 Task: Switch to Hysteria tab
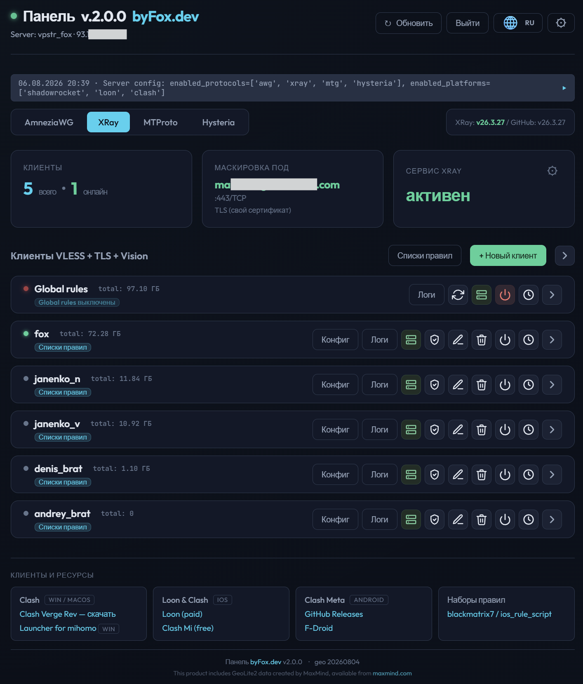218,122
